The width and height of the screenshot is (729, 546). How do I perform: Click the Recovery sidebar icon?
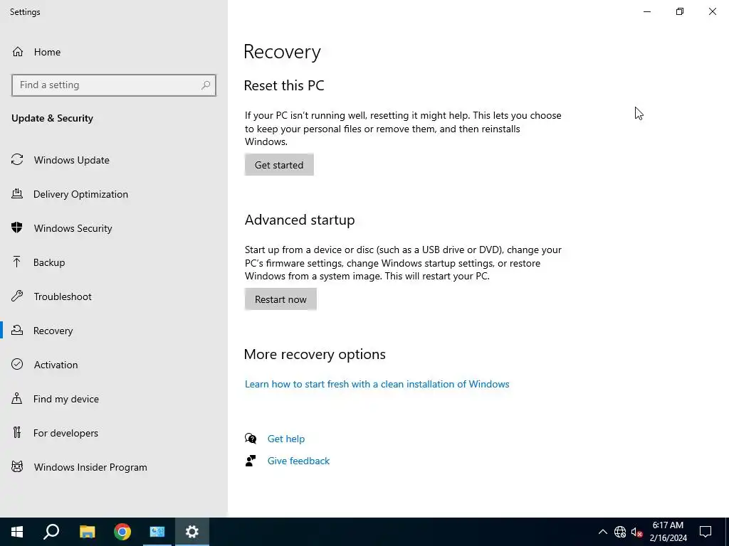(17, 330)
